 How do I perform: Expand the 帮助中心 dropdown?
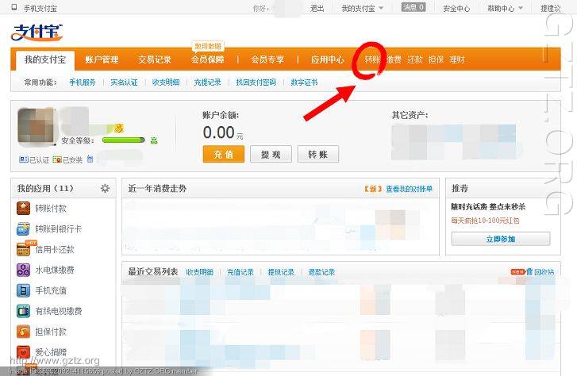505,8
